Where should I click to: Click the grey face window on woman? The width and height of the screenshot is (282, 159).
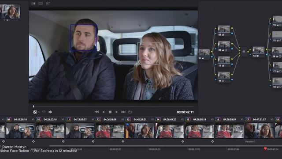click(149, 53)
